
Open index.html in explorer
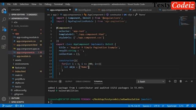pos(20,71)
